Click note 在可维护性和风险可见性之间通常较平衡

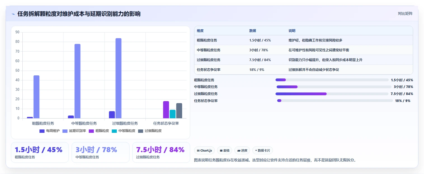pos(319,50)
